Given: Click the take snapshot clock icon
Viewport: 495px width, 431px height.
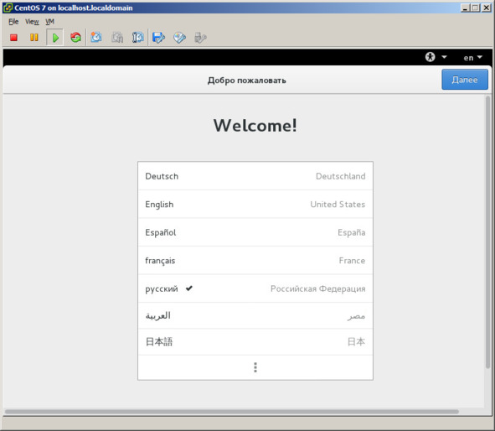Looking at the screenshot, I should 96,38.
